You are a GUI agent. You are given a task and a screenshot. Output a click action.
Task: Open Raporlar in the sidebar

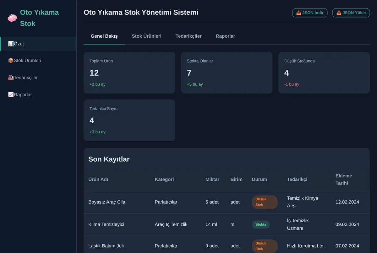pyautogui.click(x=38, y=94)
